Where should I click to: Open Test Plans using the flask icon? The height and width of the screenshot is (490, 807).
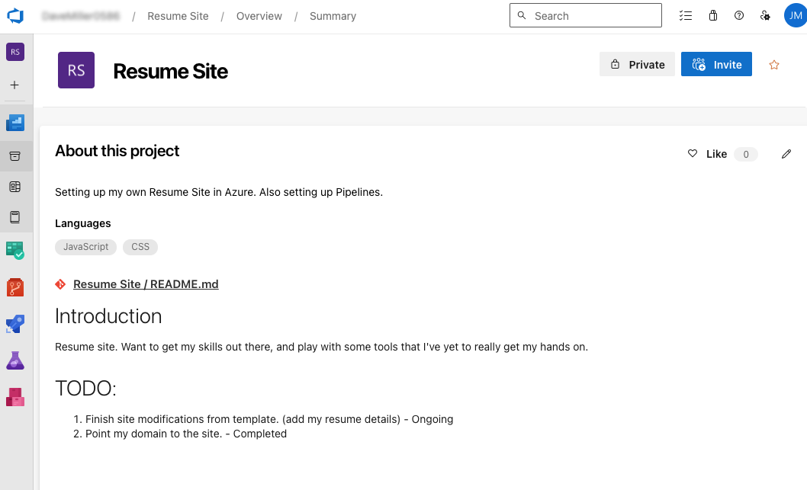[x=15, y=360]
